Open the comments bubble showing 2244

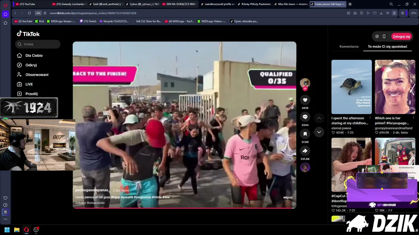point(305,117)
